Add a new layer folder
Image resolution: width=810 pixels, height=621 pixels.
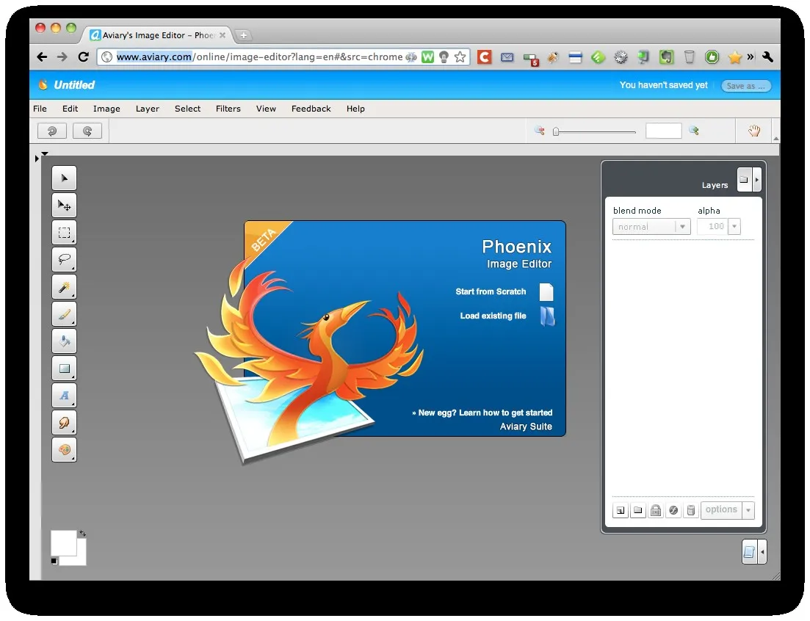[638, 511]
